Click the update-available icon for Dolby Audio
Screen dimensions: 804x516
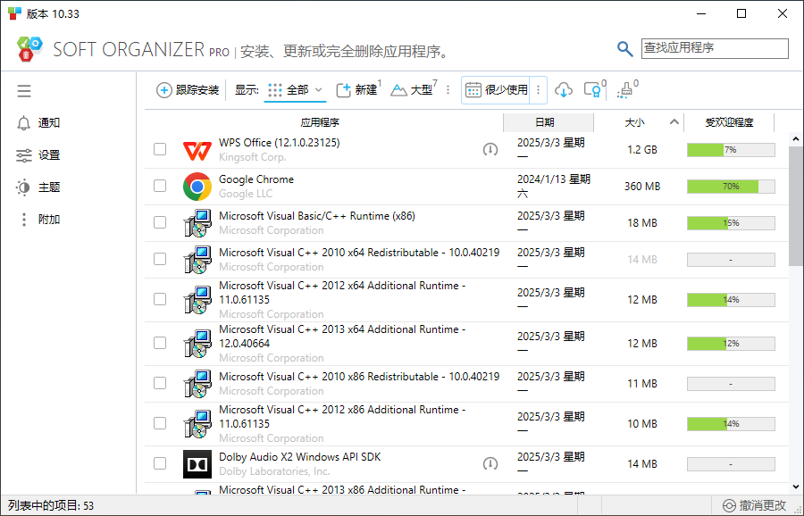[490, 463]
